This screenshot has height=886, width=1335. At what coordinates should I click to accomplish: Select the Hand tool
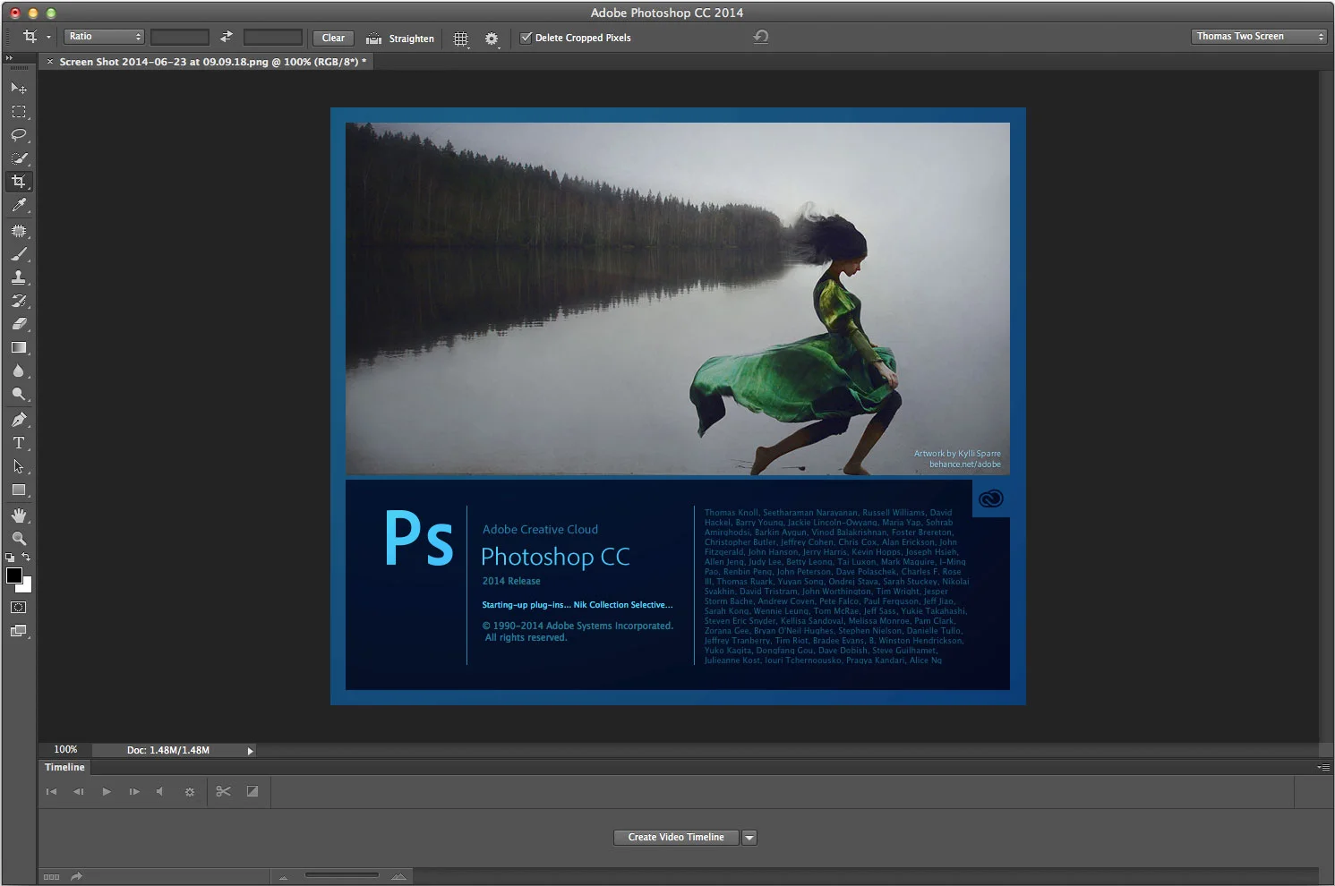pos(19,515)
